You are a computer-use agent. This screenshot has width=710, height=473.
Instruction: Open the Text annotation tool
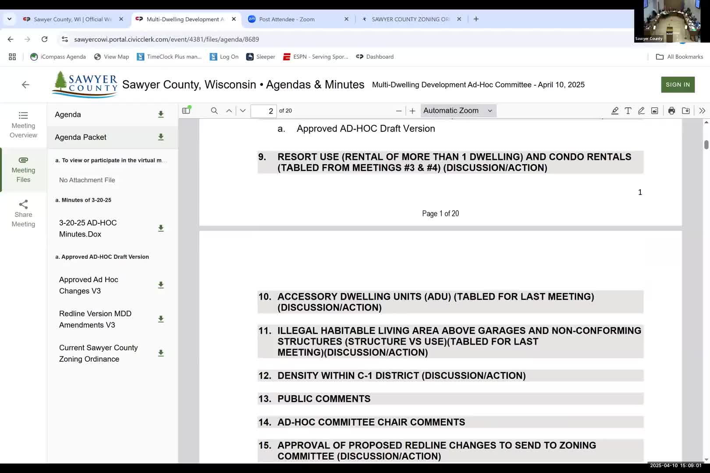pyautogui.click(x=628, y=110)
